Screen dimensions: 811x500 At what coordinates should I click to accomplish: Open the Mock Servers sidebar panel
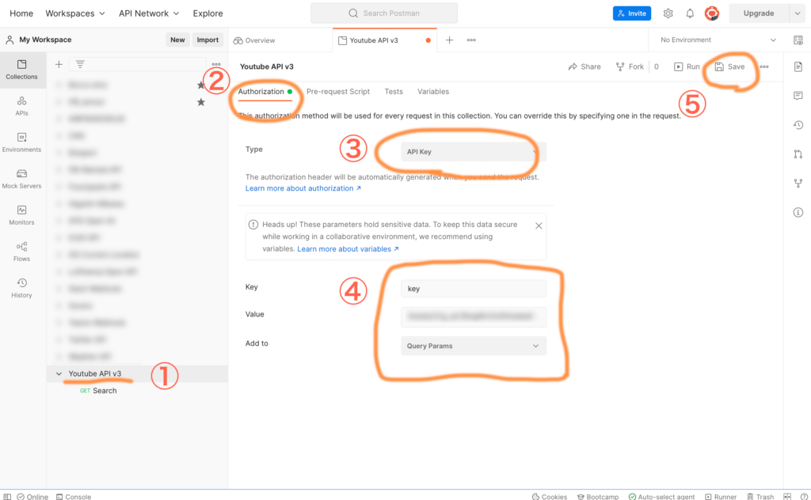[21, 178]
